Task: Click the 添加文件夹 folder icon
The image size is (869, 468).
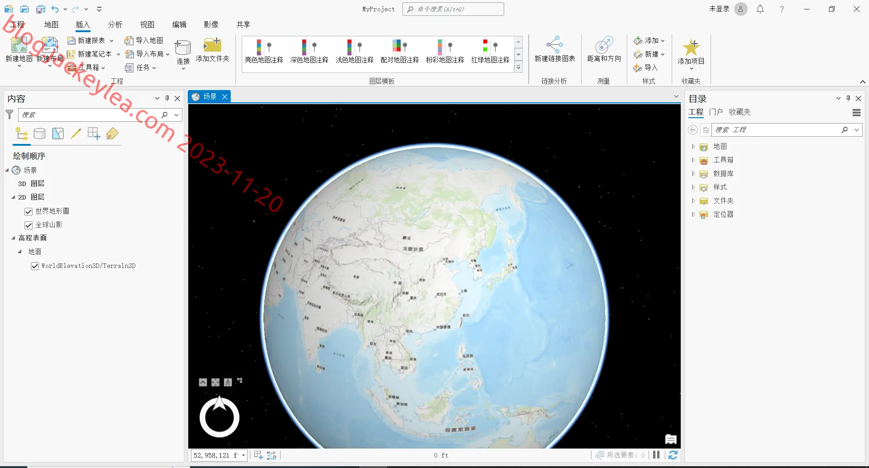Action: (212, 46)
